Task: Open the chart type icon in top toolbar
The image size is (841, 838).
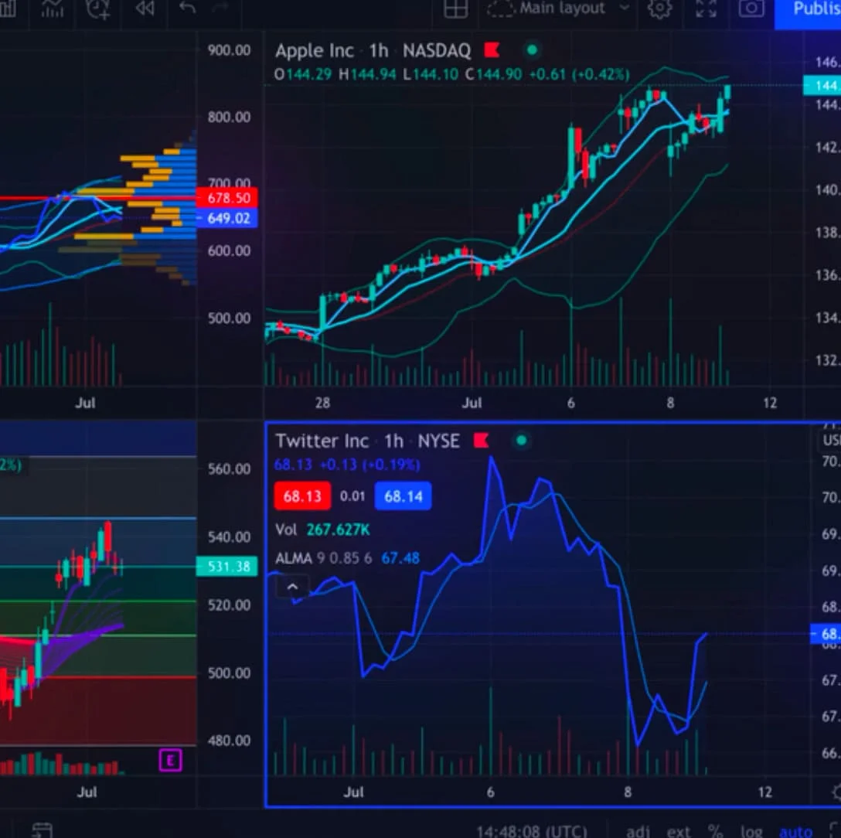Action: 8,8
